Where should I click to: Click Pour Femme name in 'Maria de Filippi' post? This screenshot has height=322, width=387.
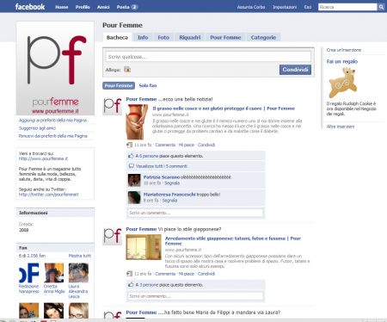tap(141, 313)
